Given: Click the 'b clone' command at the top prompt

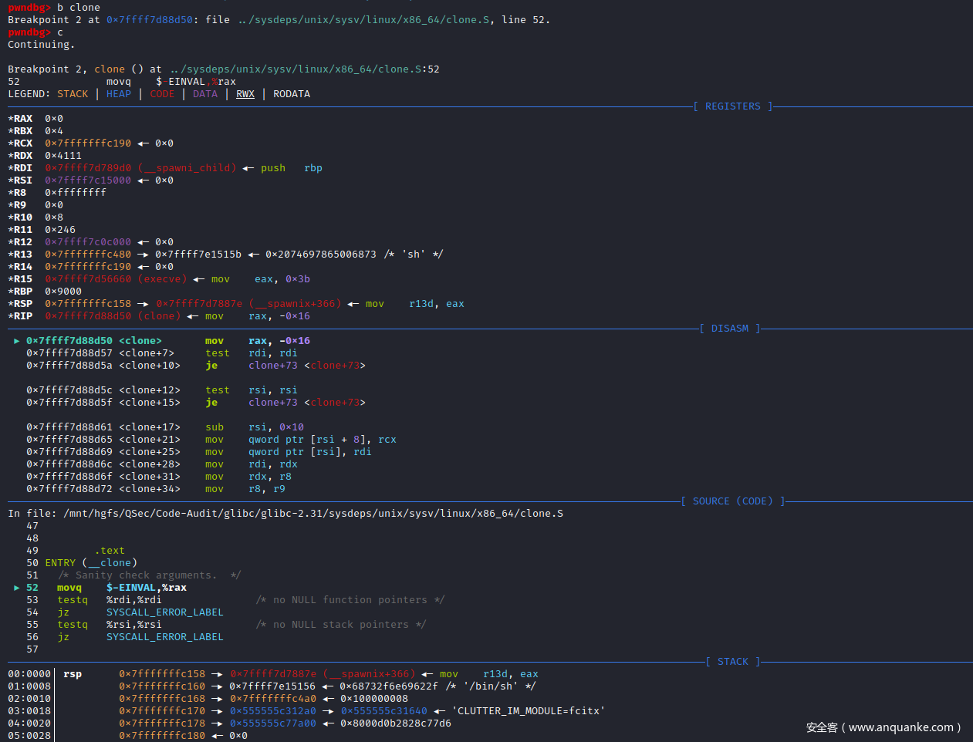Looking at the screenshot, I should pos(79,8).
